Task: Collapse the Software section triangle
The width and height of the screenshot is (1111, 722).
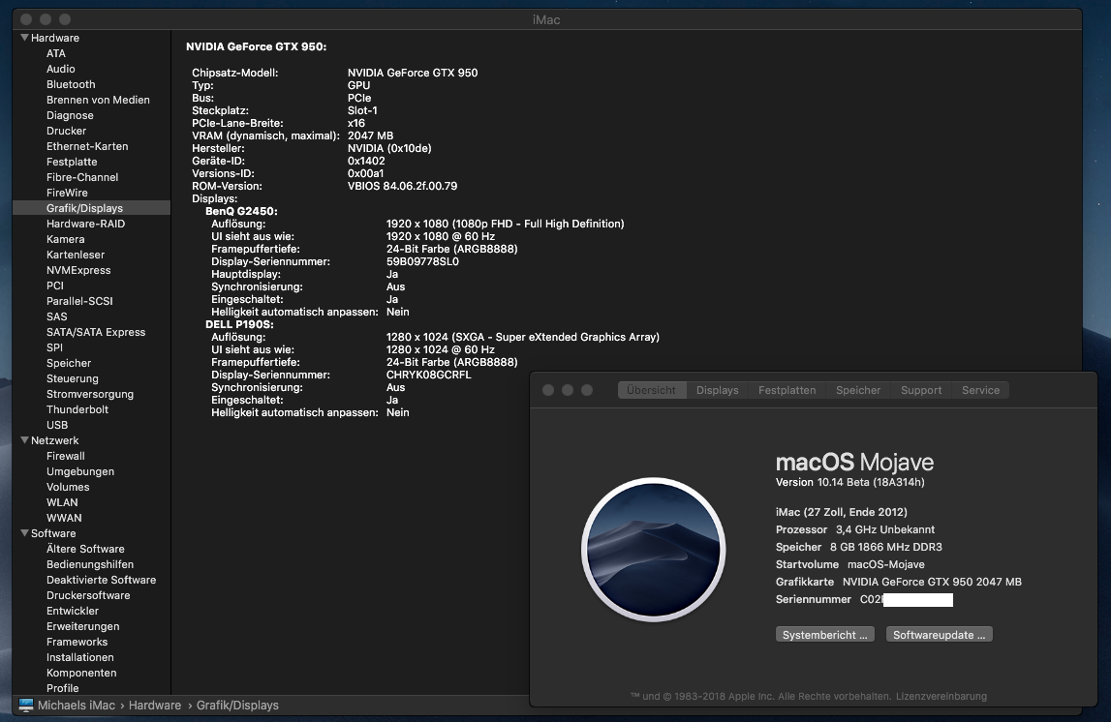Action: pyautogui.click(x=24, y=533)
